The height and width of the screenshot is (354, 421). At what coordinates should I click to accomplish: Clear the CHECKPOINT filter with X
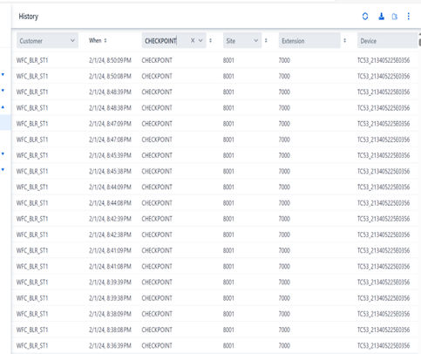point(193,41)
